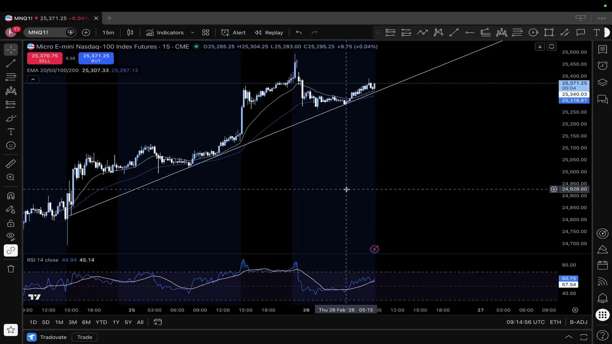Open the layout setup grid menu
This screenshot has height=344, width=612.
click(x=206, y=32)
